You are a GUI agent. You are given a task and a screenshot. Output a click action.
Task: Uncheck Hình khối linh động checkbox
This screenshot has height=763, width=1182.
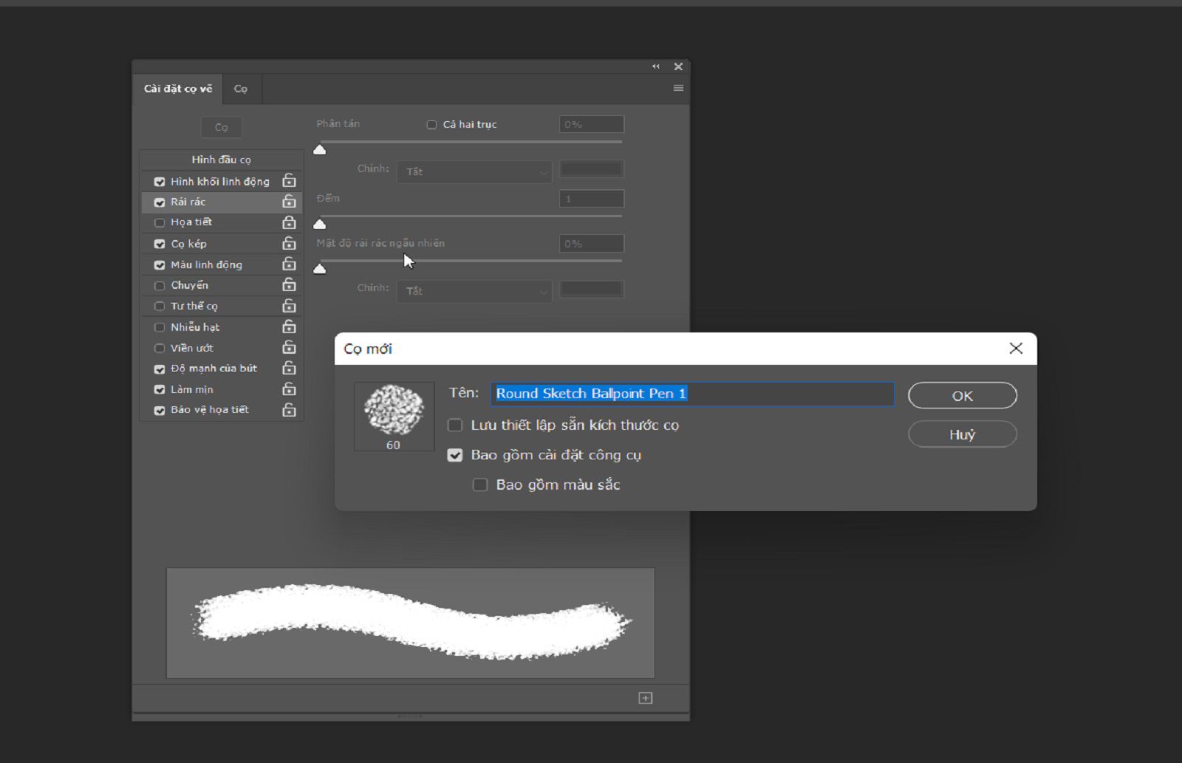(160, 182)
